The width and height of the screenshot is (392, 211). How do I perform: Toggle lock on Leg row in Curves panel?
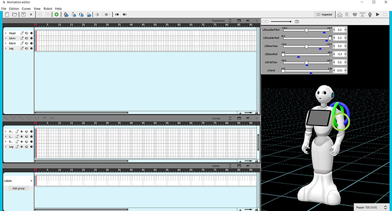click(17, 147)
